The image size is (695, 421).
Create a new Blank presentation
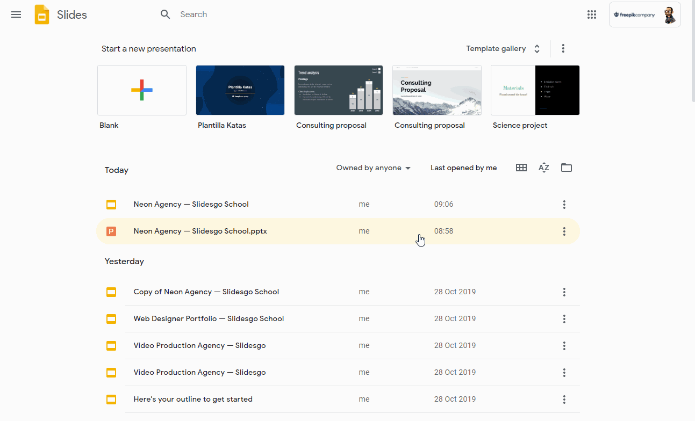[x=142, y=90]
